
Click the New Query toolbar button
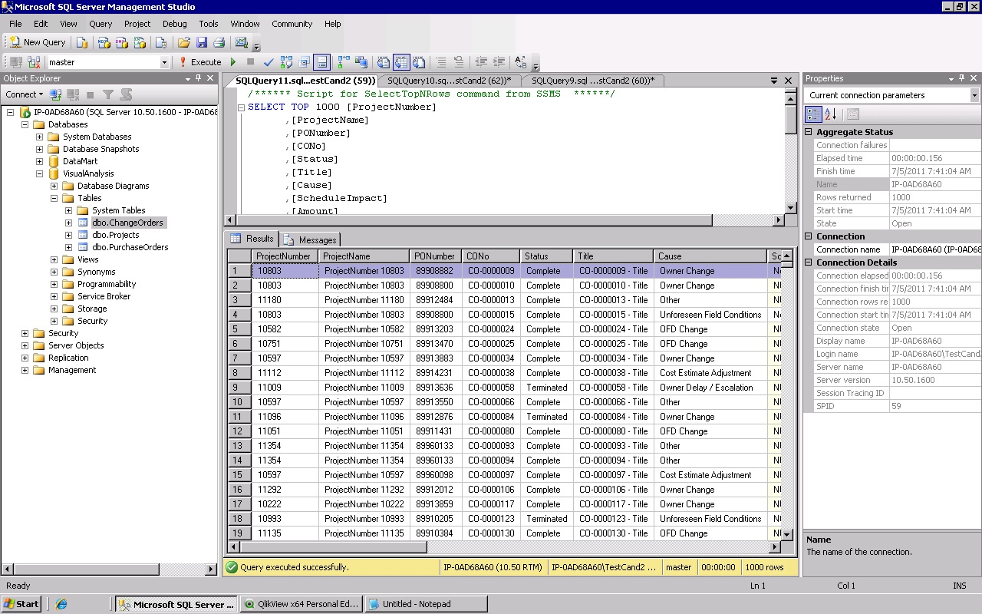pyautogui.click(x=38, y=42)
